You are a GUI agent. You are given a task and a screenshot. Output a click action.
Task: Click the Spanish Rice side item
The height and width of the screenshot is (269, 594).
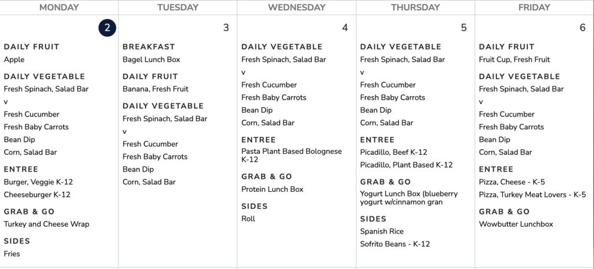(x=382, y=232)
